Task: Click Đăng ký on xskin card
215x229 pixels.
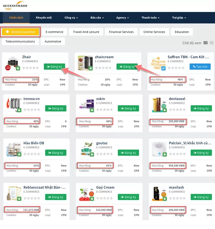Action: point(128,108)
